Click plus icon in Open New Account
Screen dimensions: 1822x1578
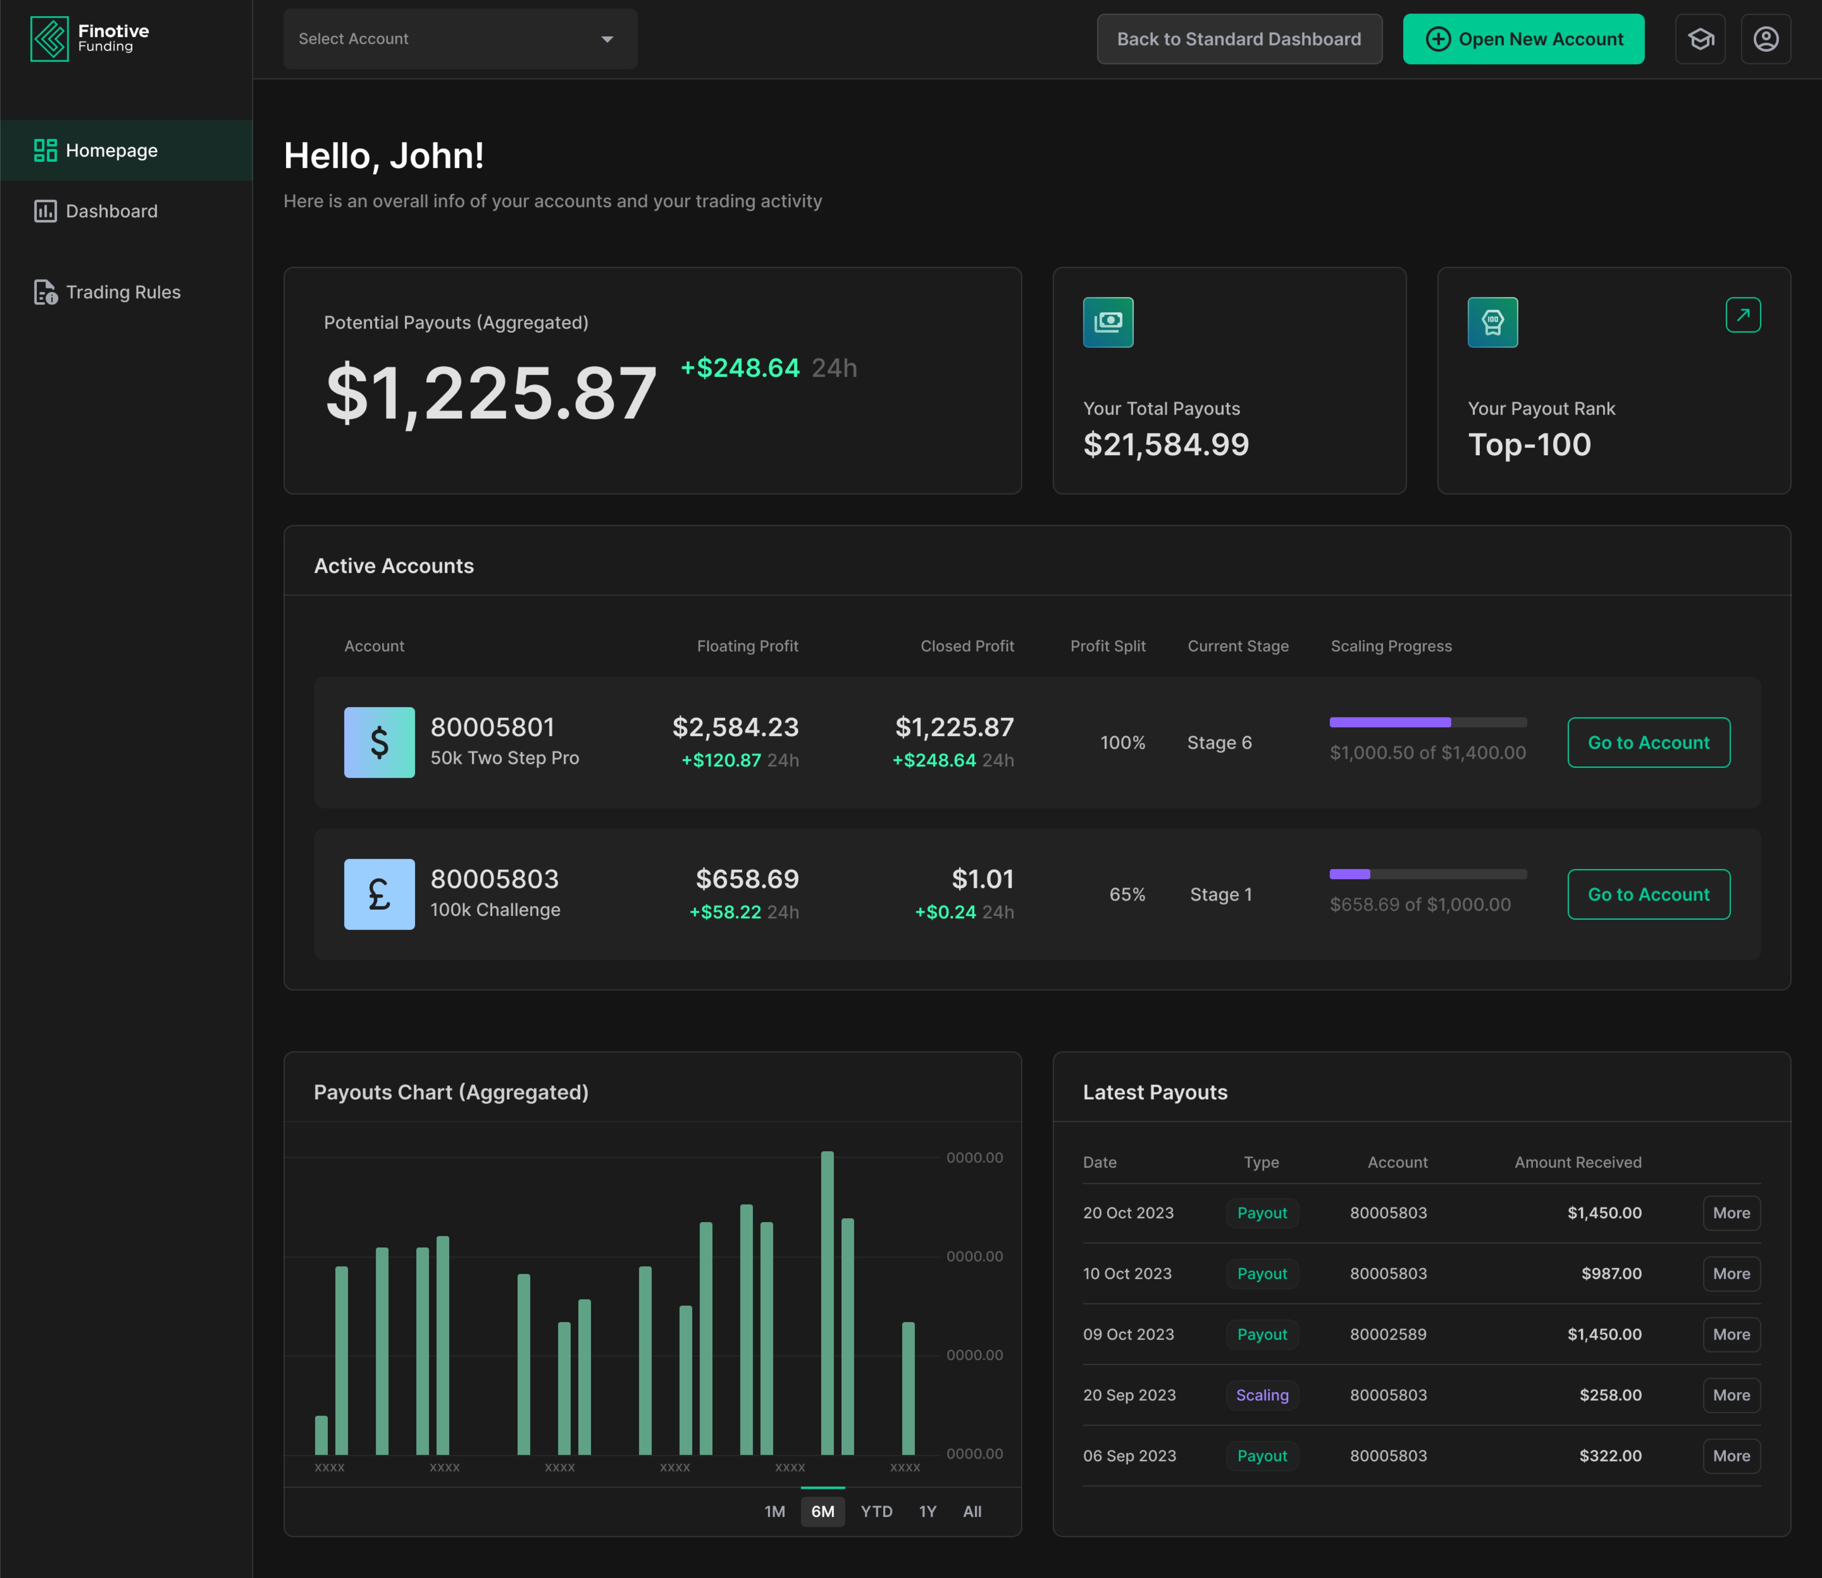pos(1438,39)
